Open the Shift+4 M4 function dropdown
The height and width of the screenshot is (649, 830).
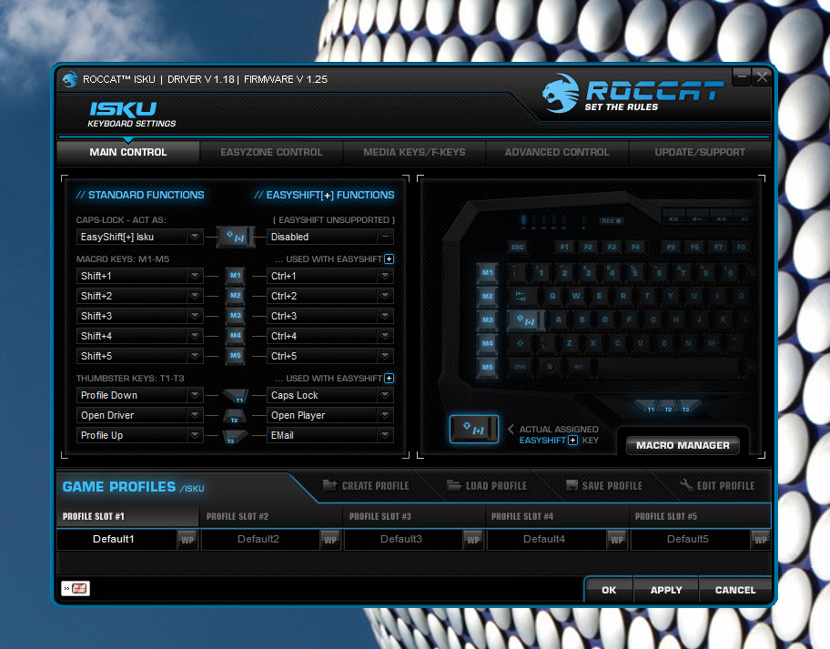[x=140, y=336]
